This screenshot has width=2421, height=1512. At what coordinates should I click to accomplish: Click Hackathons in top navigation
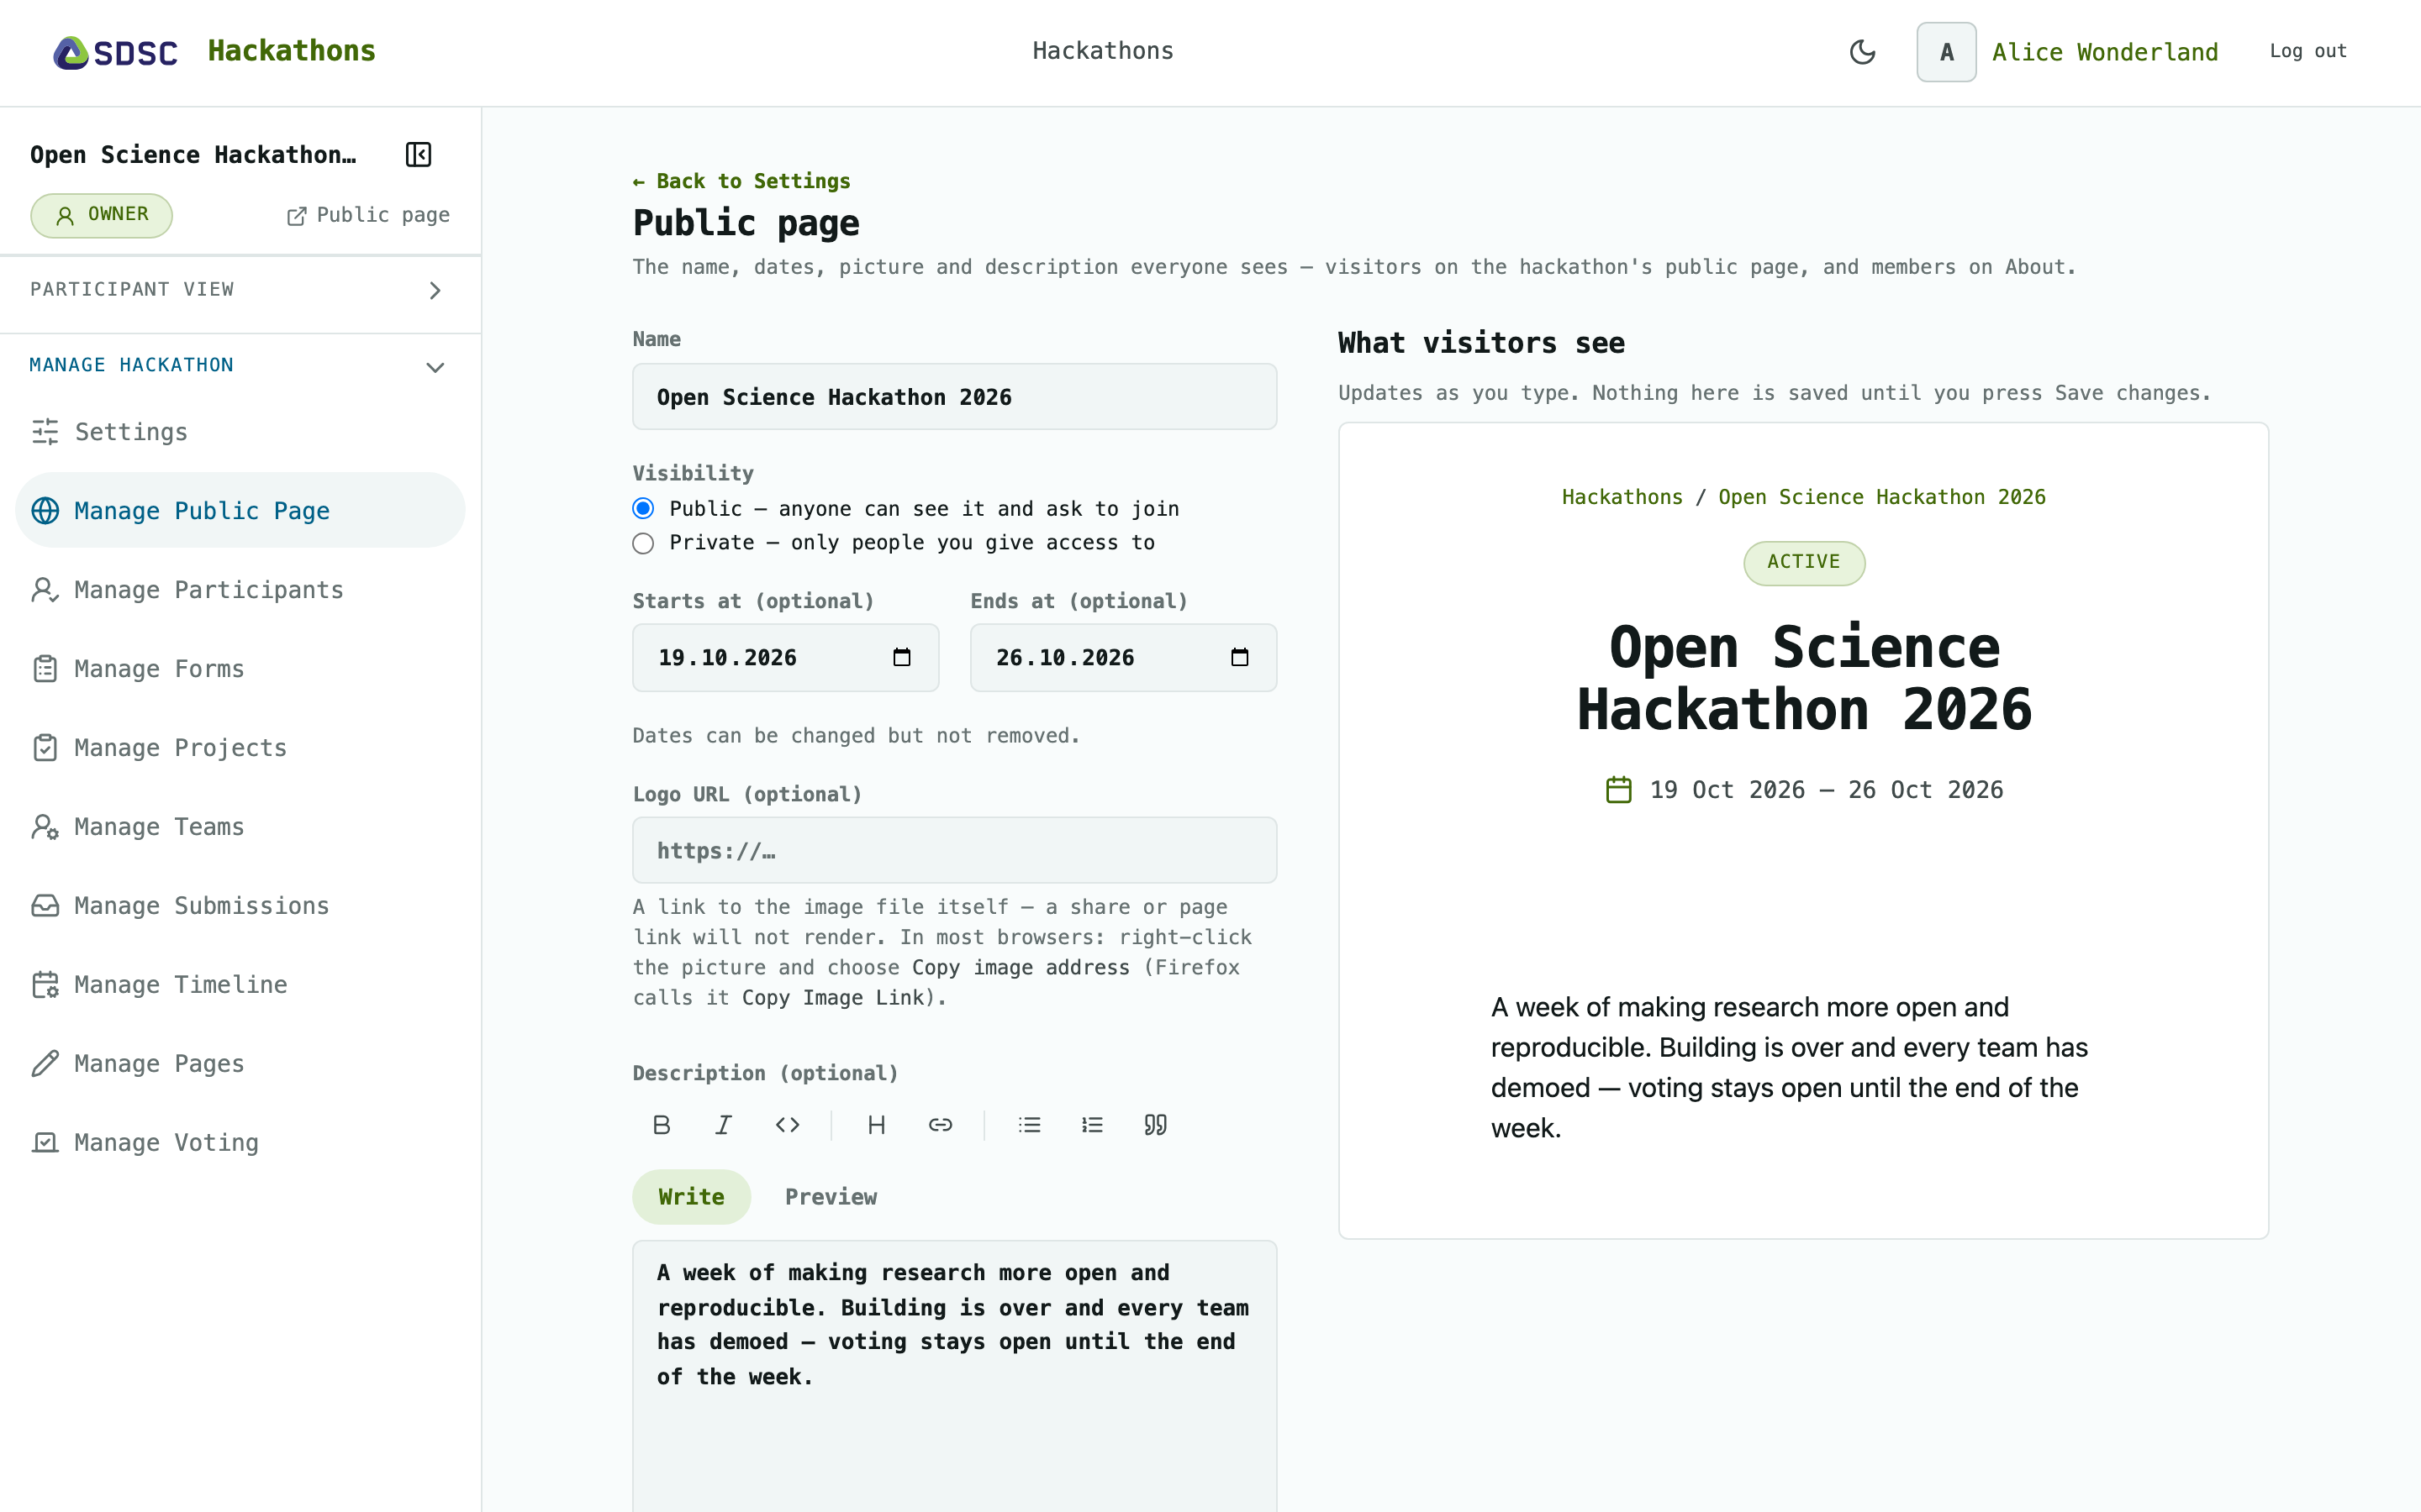pos(1102,51)
